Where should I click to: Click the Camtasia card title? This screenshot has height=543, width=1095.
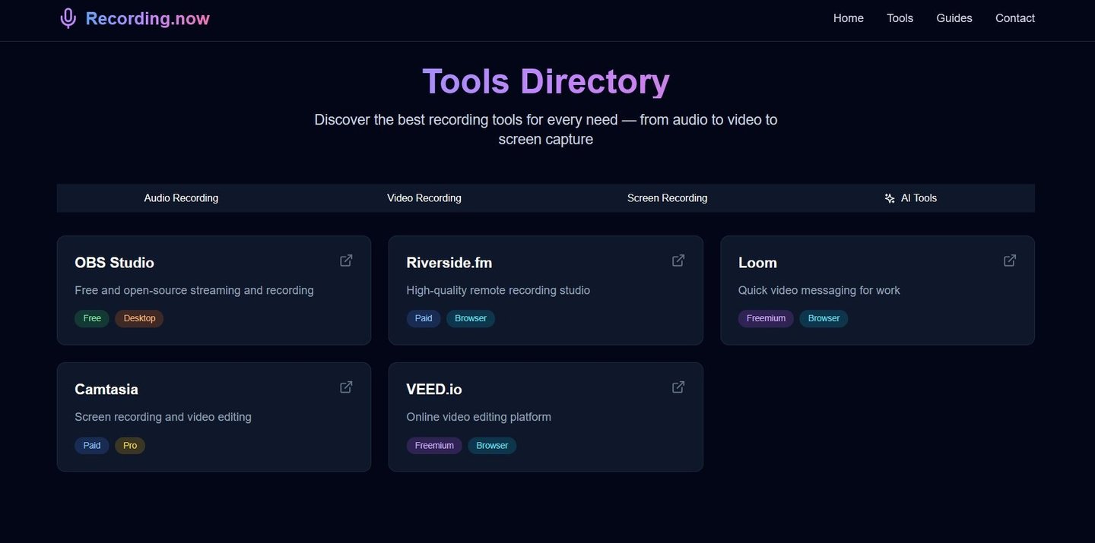[x=106, y=390]
